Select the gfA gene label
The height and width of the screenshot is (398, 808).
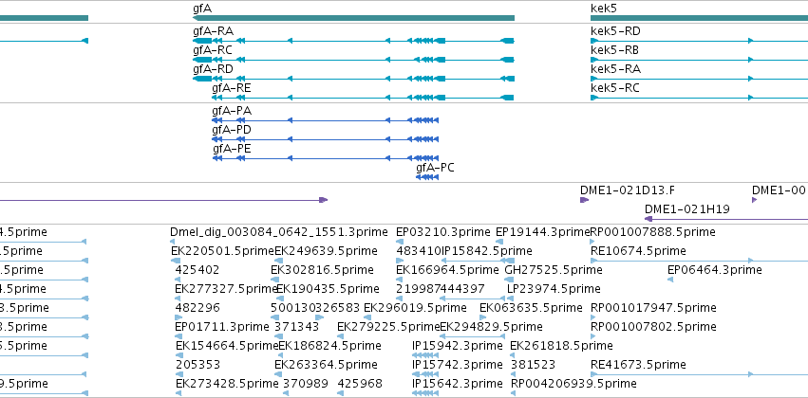202,9
